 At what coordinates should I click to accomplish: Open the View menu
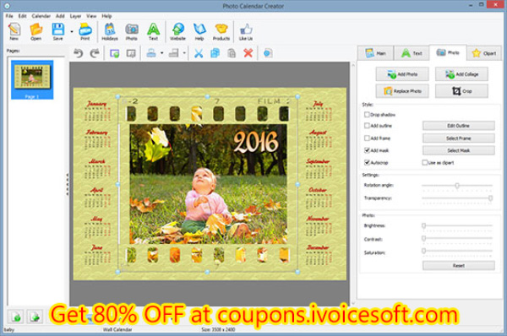[x=91, y=16]
